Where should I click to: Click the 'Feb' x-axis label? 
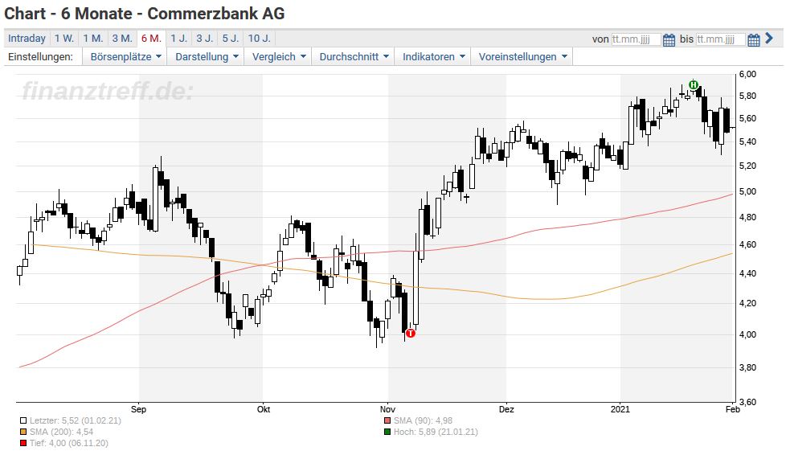733,409
